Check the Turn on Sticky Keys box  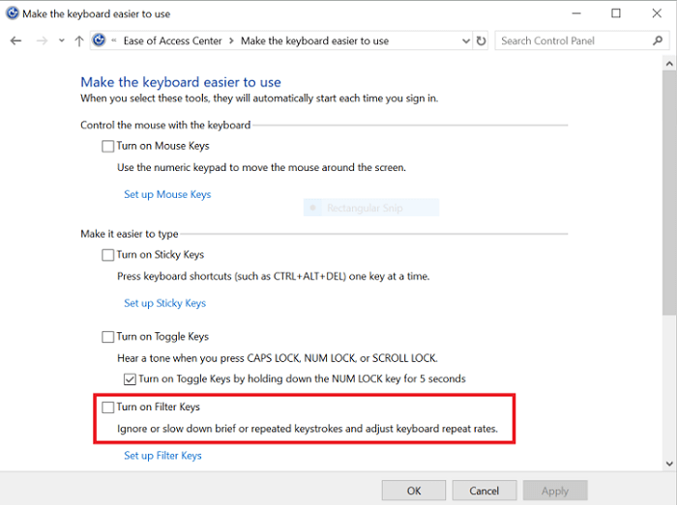[107, 256]
